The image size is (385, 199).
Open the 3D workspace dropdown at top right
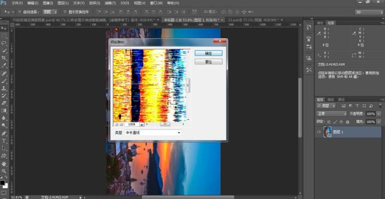pos(369,12)
